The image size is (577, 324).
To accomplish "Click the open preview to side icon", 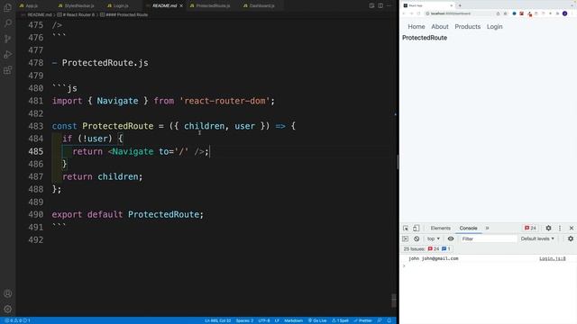I will click(371, 5).
